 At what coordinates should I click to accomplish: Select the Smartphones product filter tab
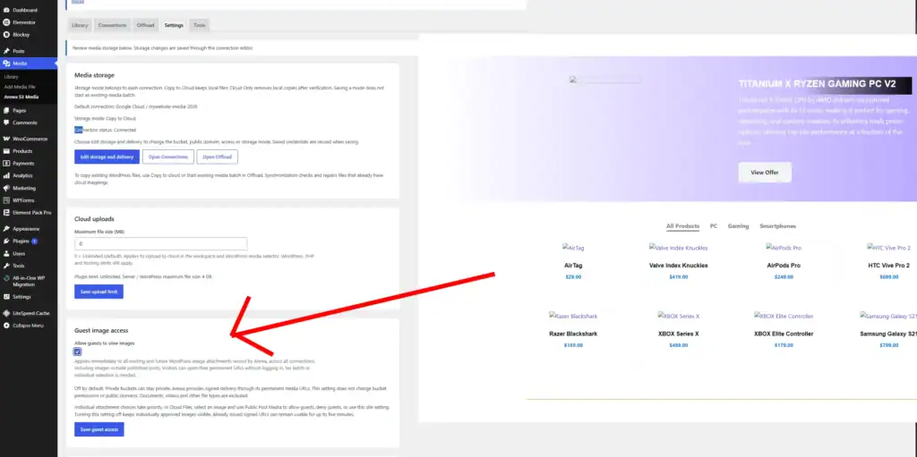(778, 226)
